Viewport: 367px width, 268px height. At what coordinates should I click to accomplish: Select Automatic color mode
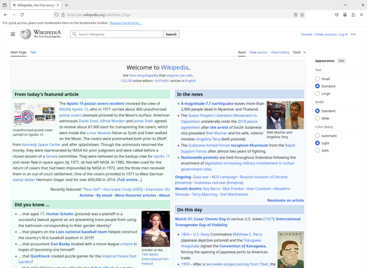pos(317,136)
